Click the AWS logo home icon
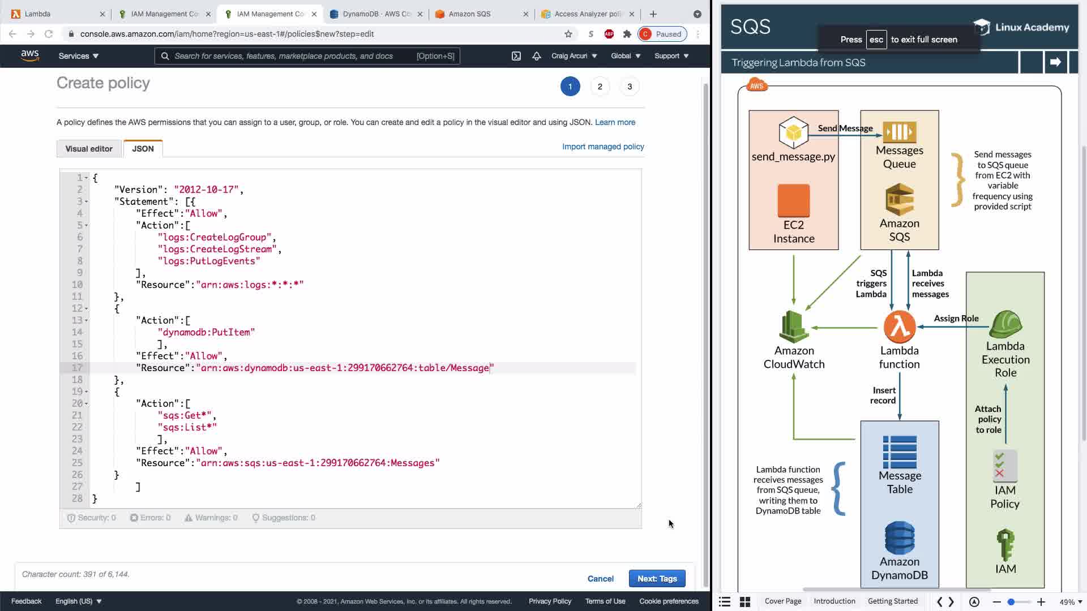This screenshot has width=1087, height=611. pyautogui.click(x=29, y=55)
